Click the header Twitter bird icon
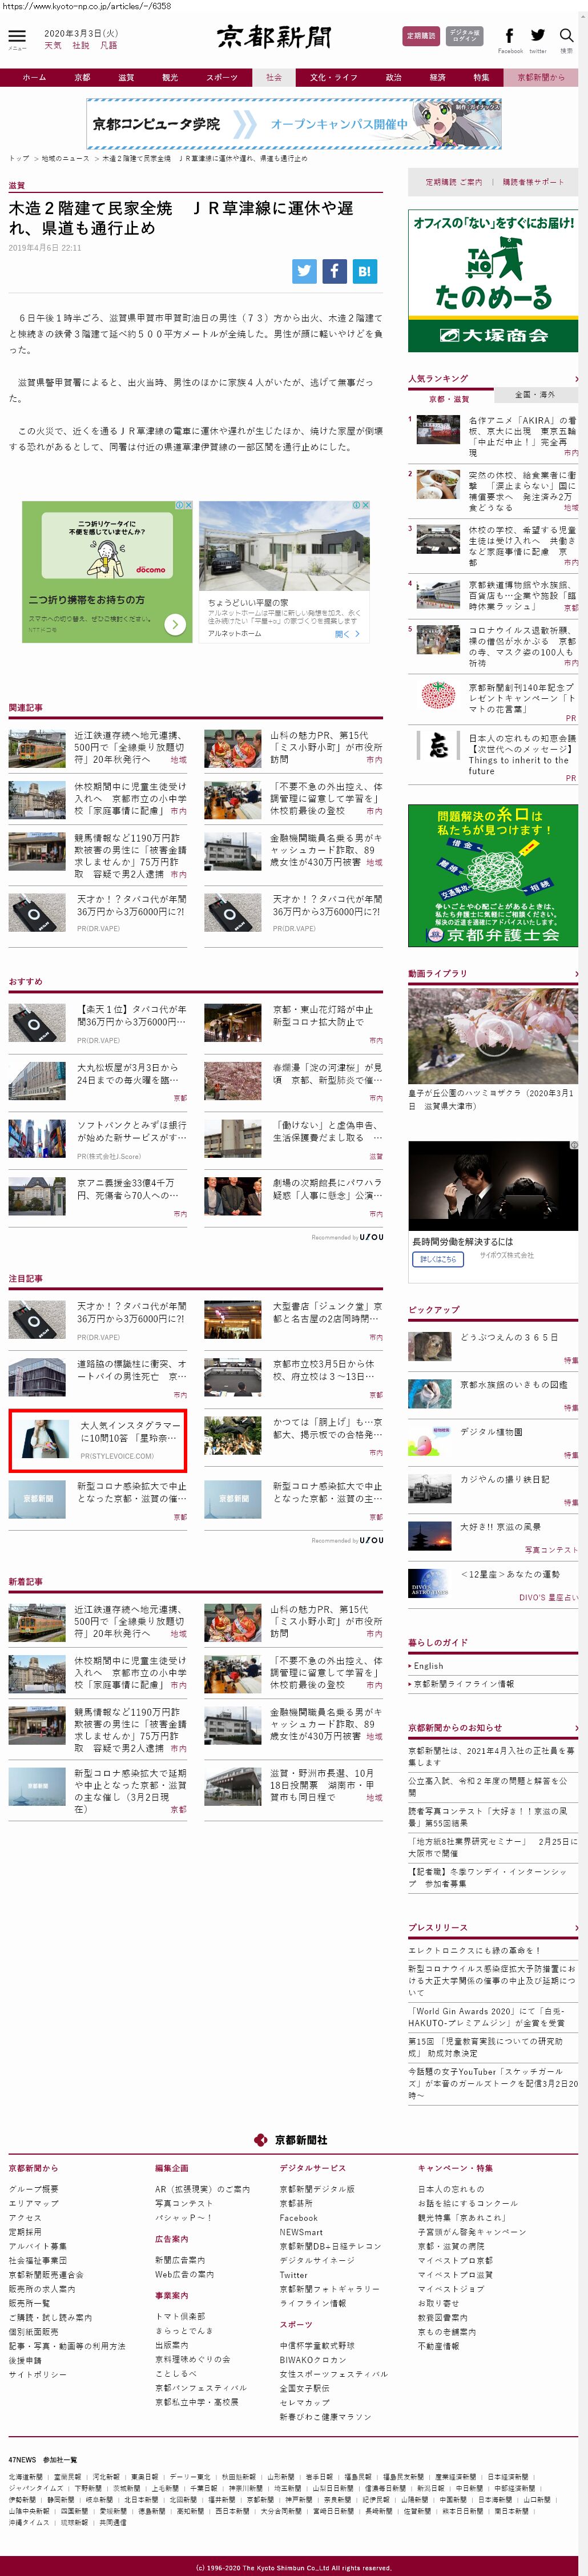Screen dimensions: 588x2576 tap(538, 36)
